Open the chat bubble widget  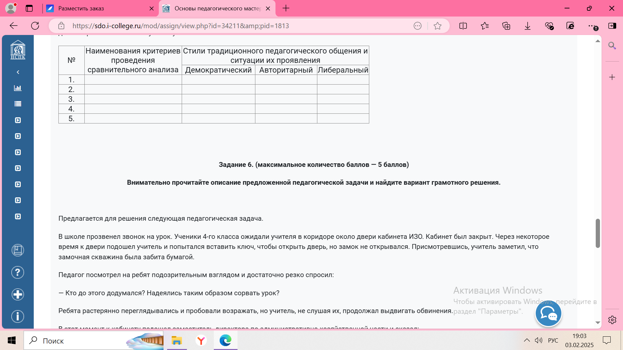[548, 313]
